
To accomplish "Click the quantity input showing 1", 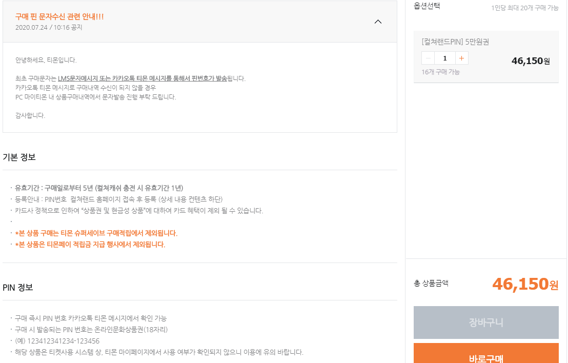I will coord(445,58).
